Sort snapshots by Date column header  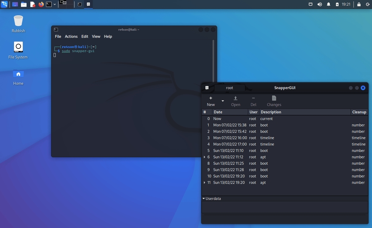coord(218,112)
